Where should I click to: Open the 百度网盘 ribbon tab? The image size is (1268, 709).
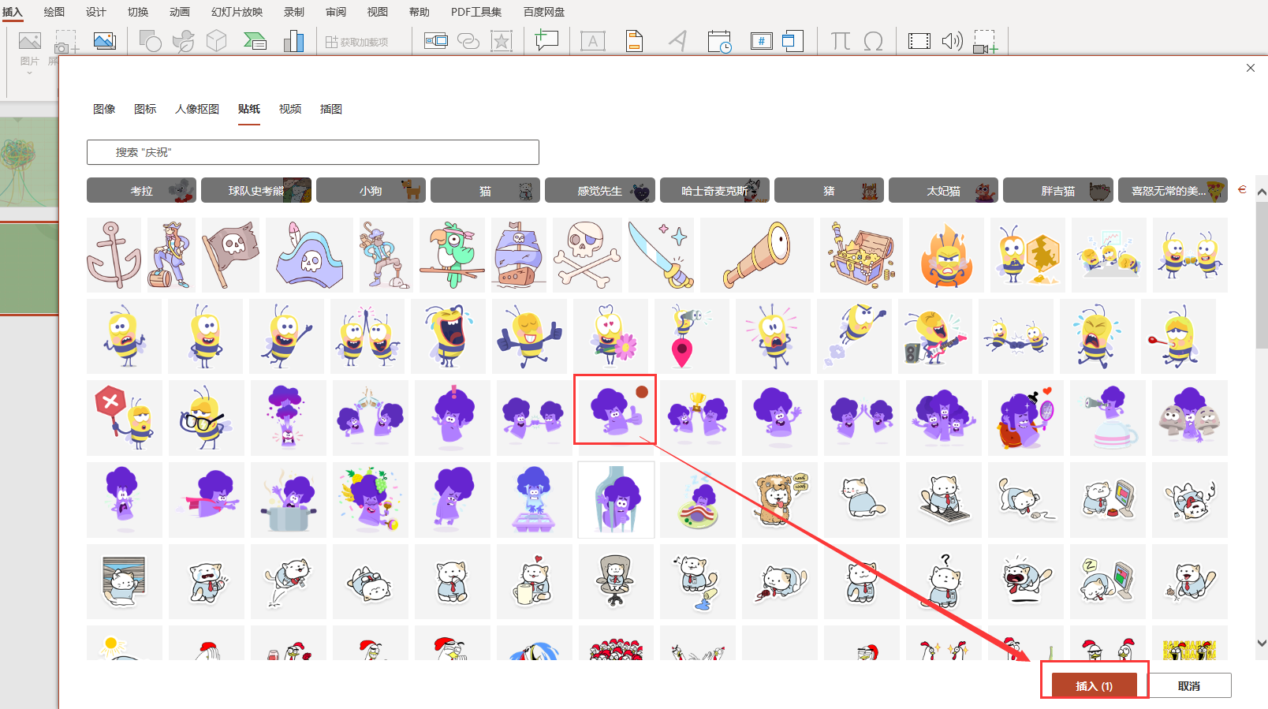click(x=544, y=12)
